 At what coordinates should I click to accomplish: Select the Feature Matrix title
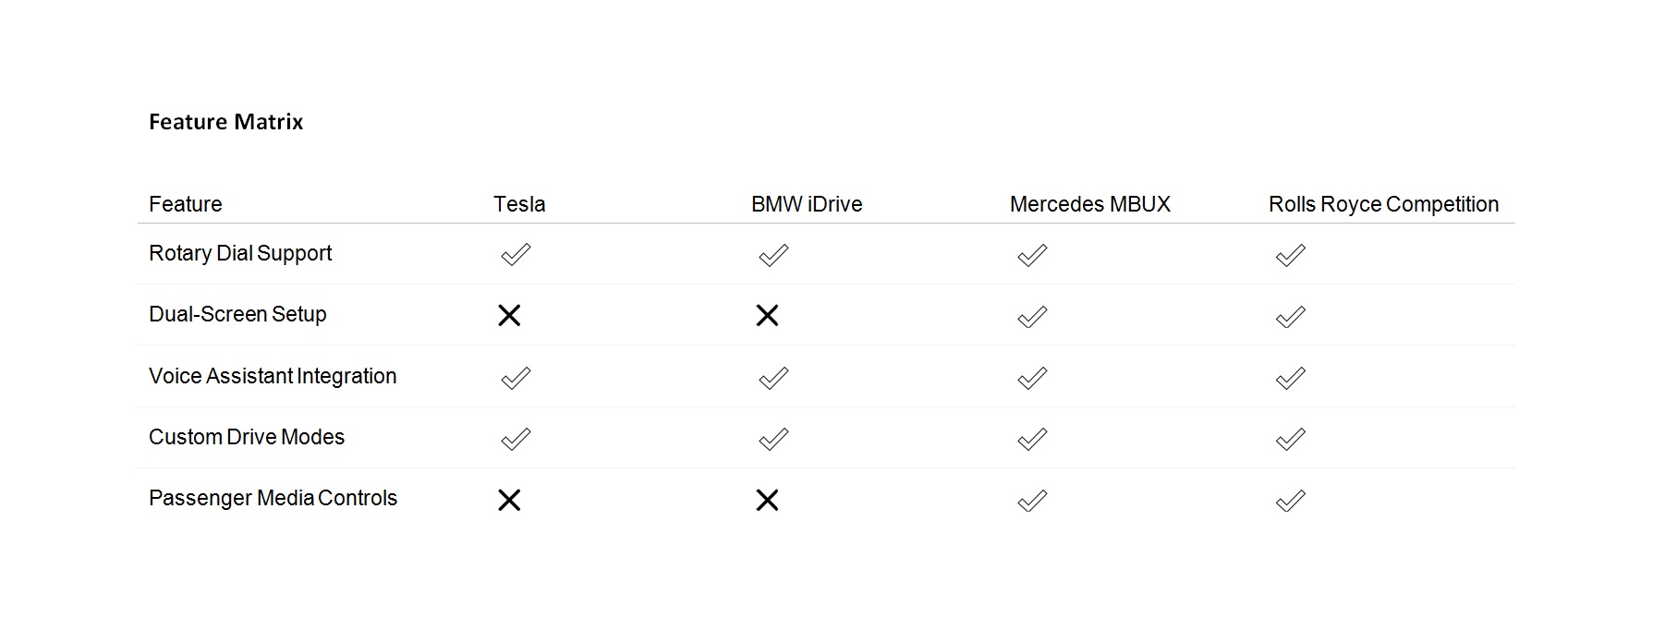click(225, 122)
